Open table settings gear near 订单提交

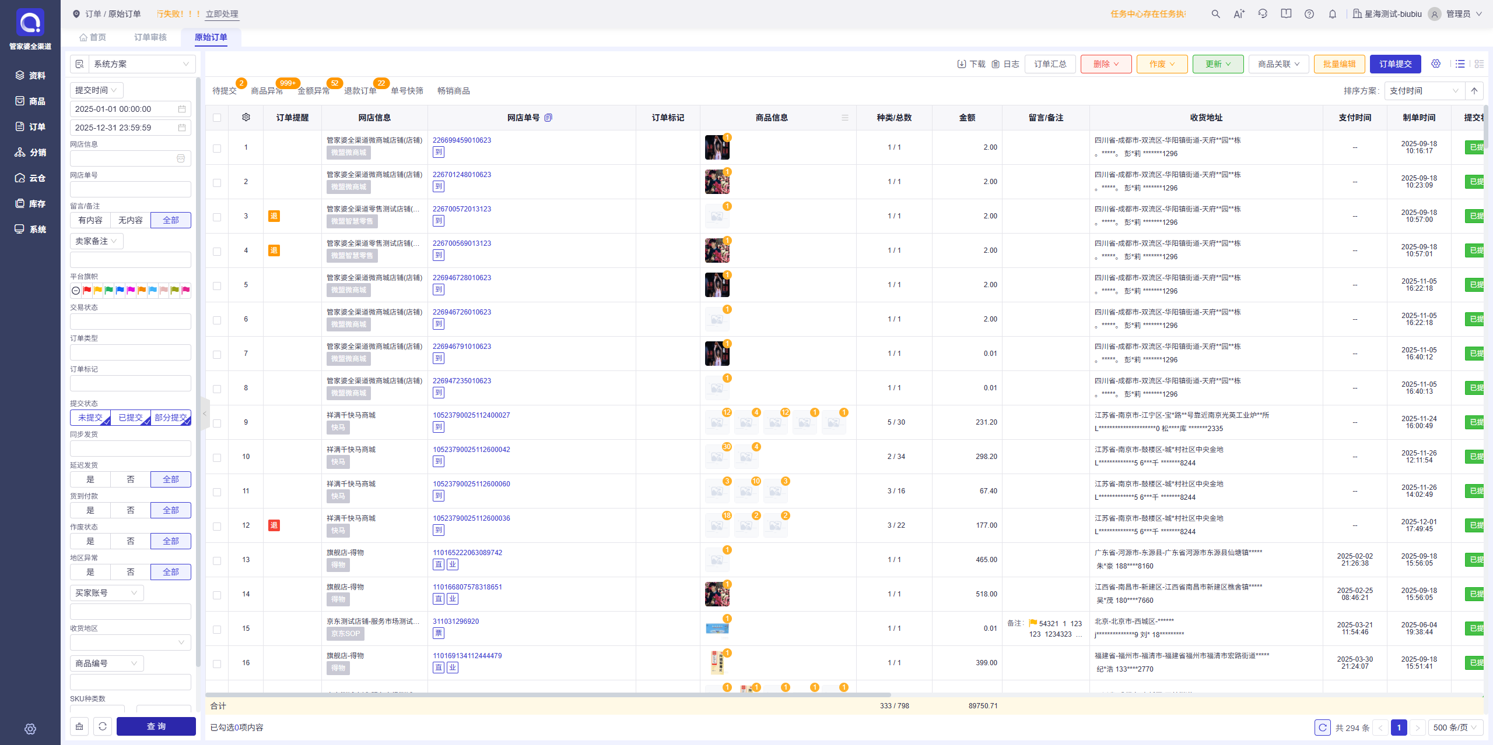(x=1436, y=63)
